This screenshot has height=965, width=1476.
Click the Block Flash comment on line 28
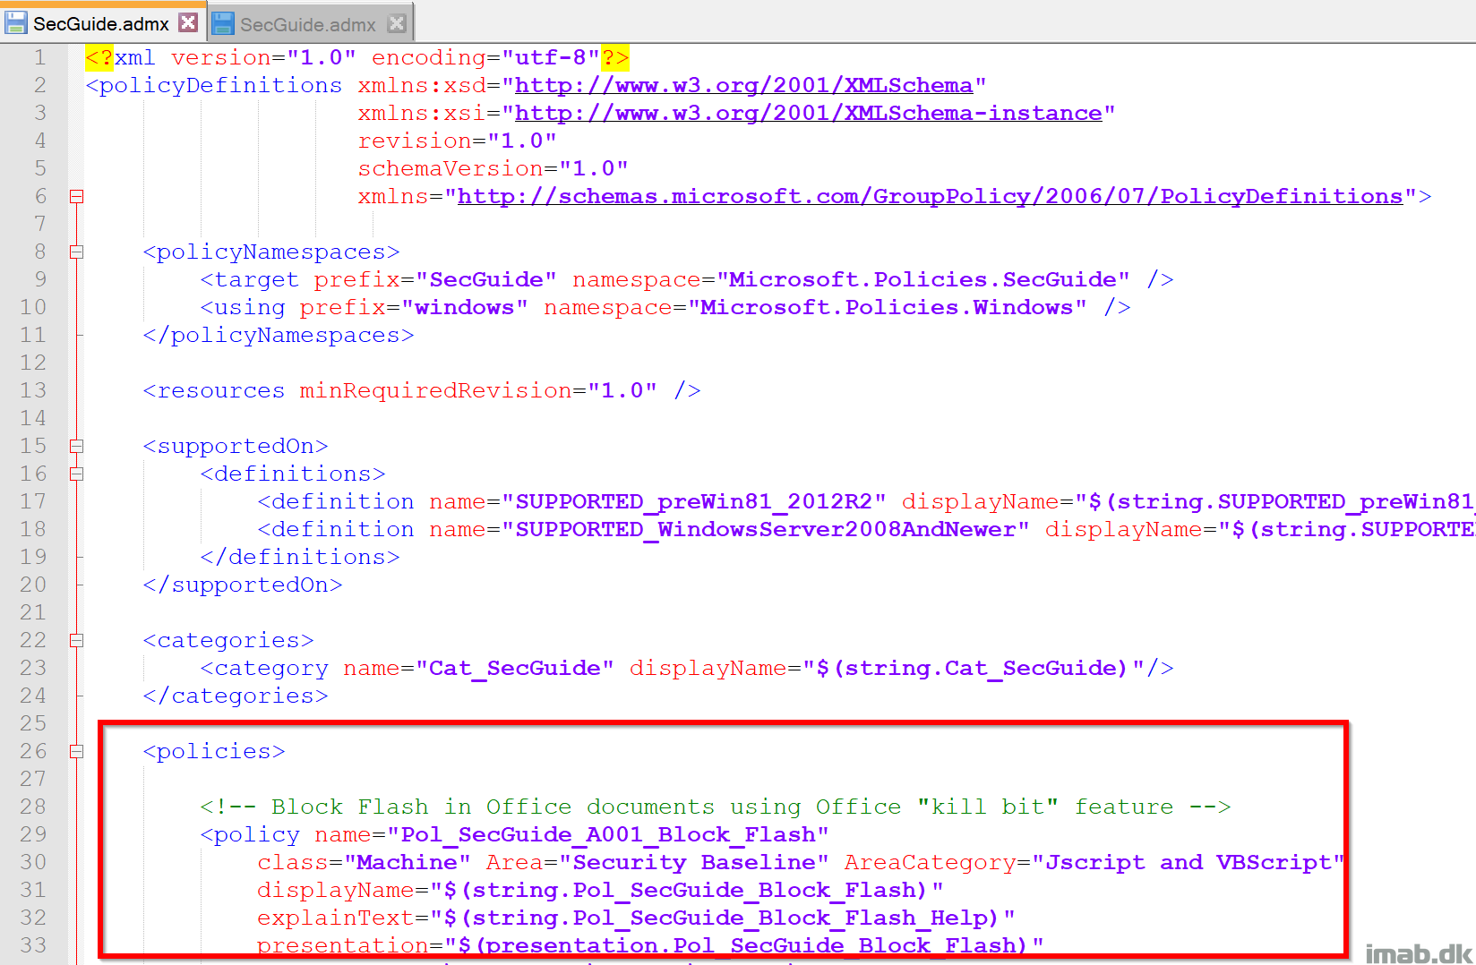click(716, 807)
